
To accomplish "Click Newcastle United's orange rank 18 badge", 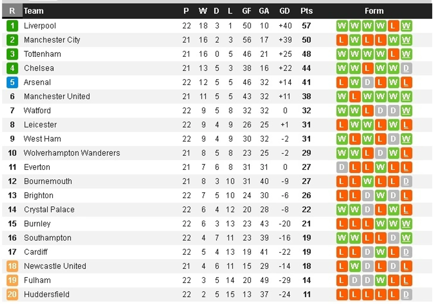I will click(x=12, y=266).
